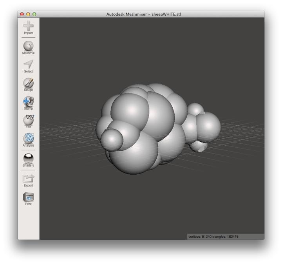
Task: Choose the Select arrow tool
Action: click(x=28, y=65)
